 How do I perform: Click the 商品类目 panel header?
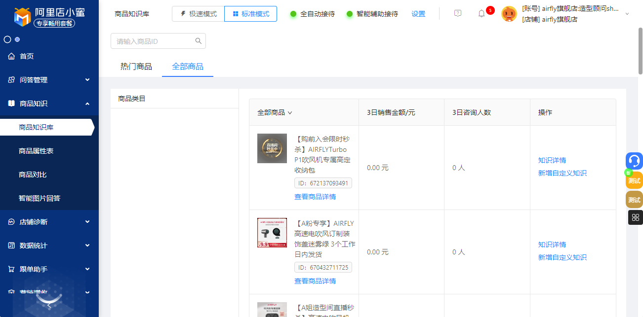[x=174, y=99]
